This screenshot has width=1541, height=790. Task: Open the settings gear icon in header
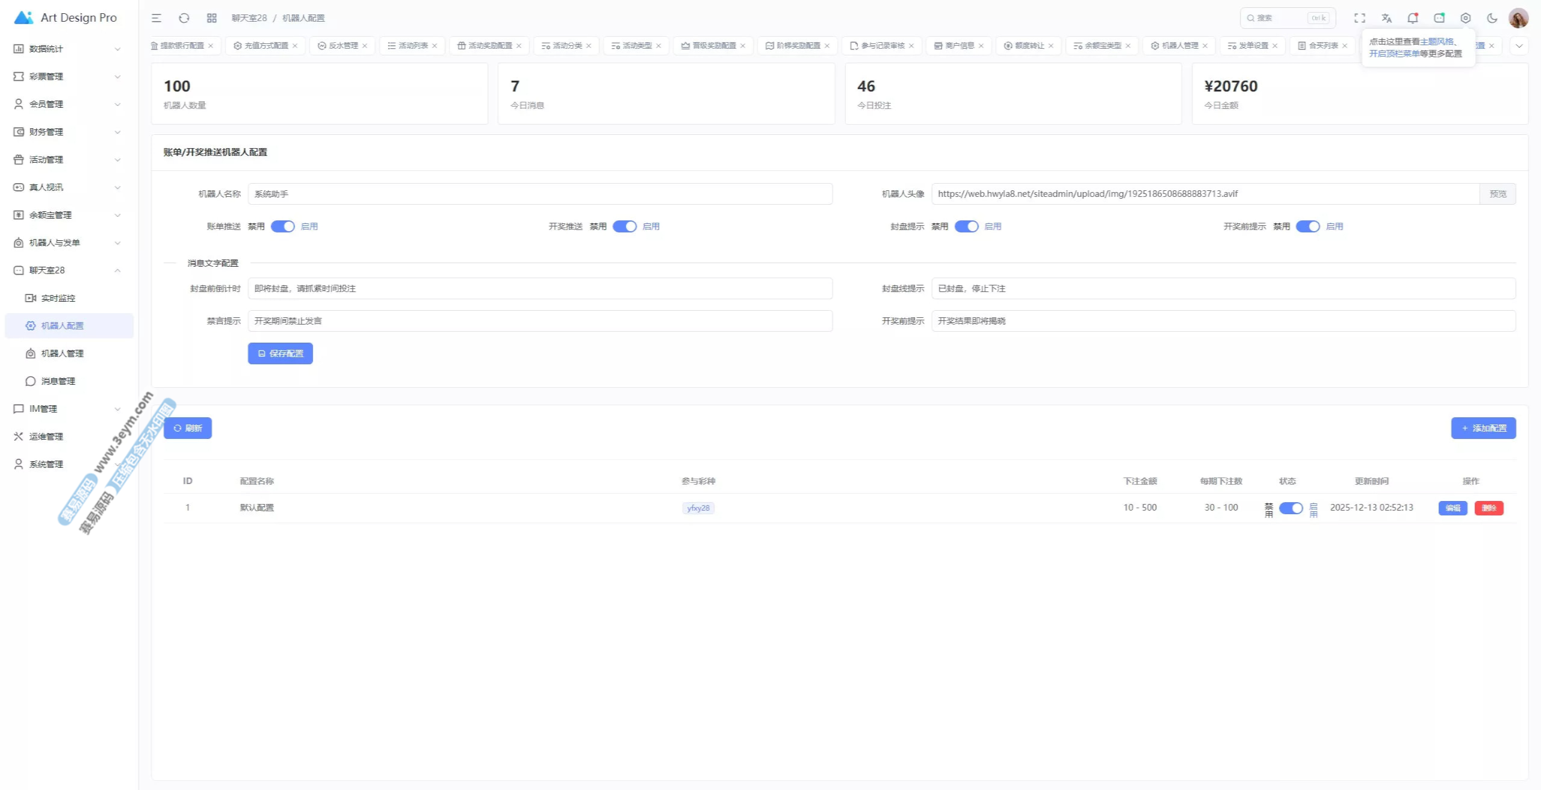(x=1466, y=18)
